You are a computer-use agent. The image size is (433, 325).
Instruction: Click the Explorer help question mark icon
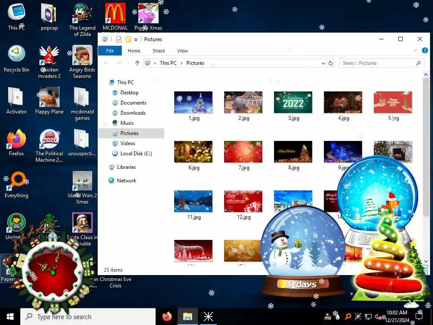(x=425, y=50)
